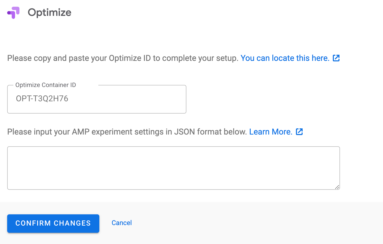Follow the 'Learn More' link

pos(270,132)
